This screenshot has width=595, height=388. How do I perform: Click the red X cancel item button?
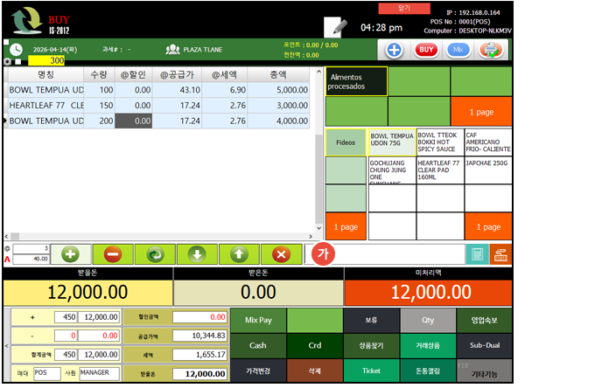click(x=281, y=254)
